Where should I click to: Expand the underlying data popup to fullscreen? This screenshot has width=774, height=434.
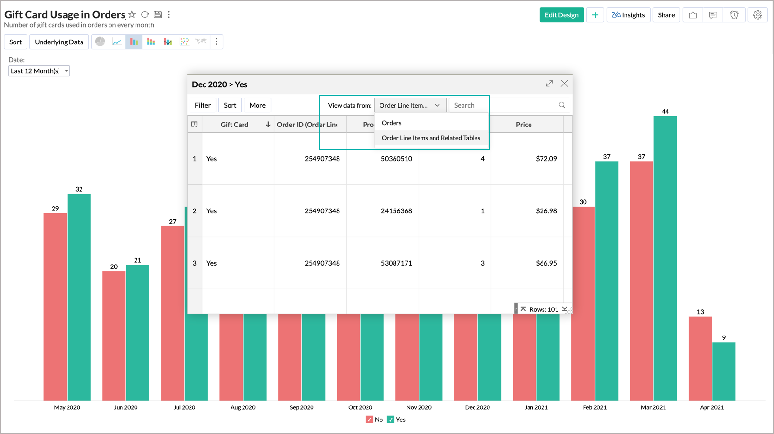coord(549,84)
